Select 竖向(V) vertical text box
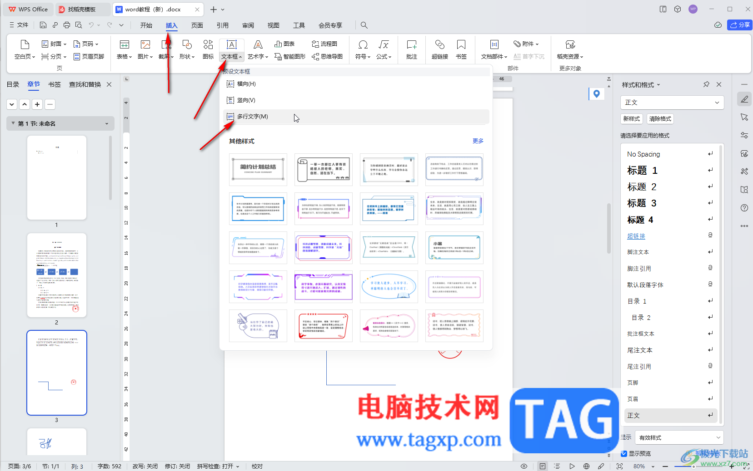The width and height of the screenshot is (753, 471). tap(356, 100)
